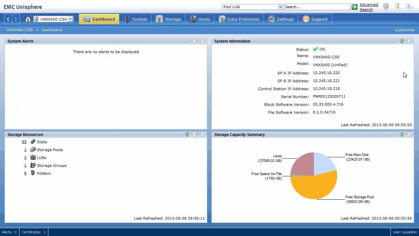This screenshot has width=419, height=236.
Task: Click the SP A IP address 10.245.18.220
Action: pos(326,73)
